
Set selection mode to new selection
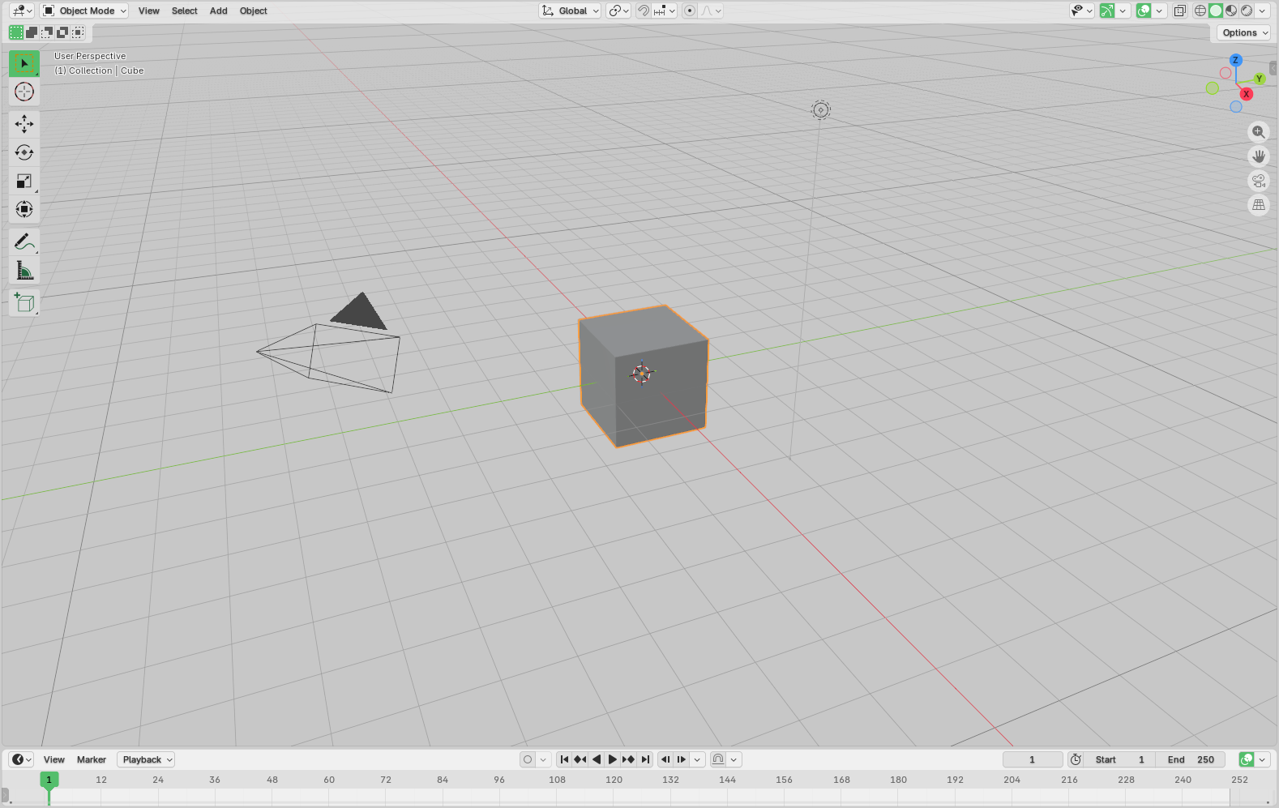coord(16,32)
